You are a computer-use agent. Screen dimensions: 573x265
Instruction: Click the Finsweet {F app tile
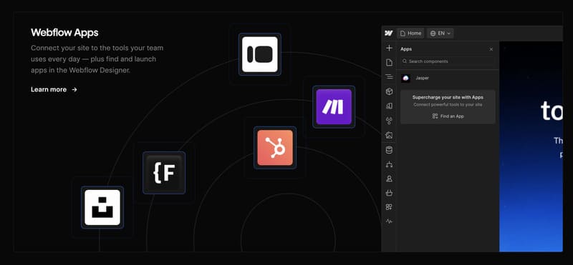(x=164, y=173)
